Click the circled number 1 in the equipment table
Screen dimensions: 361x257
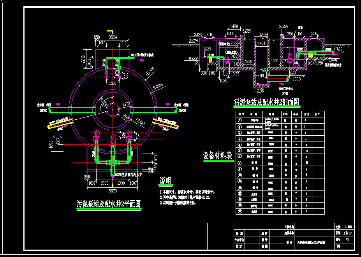pyautogui.click(x=241, y=120)
